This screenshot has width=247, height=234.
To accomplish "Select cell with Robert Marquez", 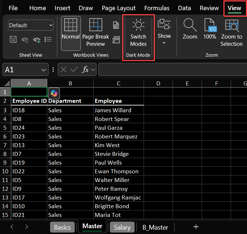I will [119, 136].
